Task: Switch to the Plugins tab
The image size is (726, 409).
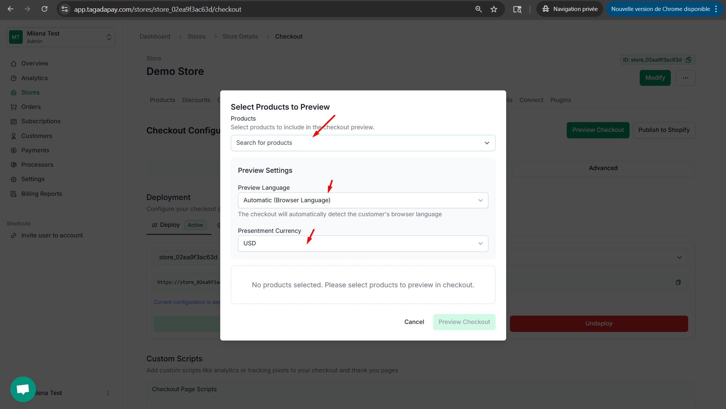Action: tap(560, 100)
